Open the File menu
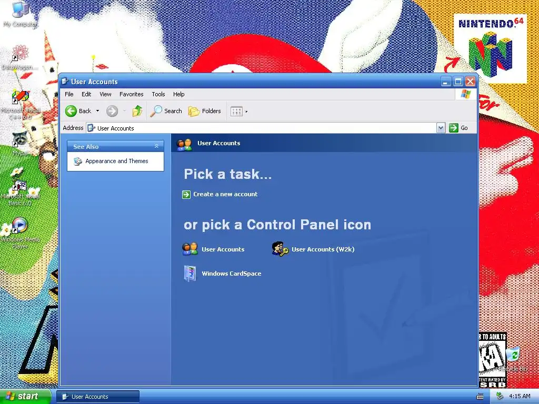 (69, 94)
